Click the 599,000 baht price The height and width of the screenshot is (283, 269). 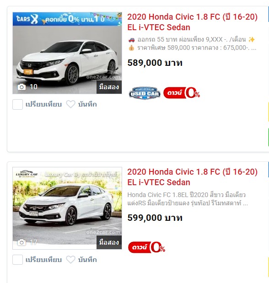(x=155, y=218)
